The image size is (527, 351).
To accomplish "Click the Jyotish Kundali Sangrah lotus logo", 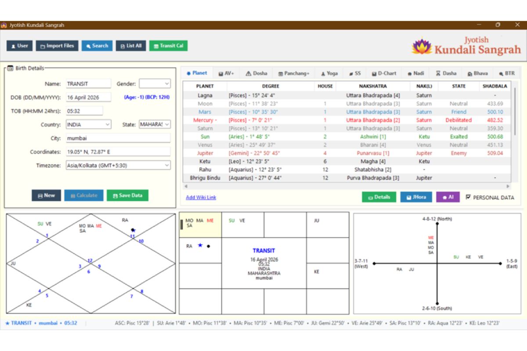I will (x=422, y=46).
